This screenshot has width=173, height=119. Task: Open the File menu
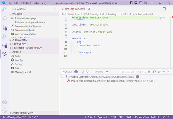pos(10,3)
